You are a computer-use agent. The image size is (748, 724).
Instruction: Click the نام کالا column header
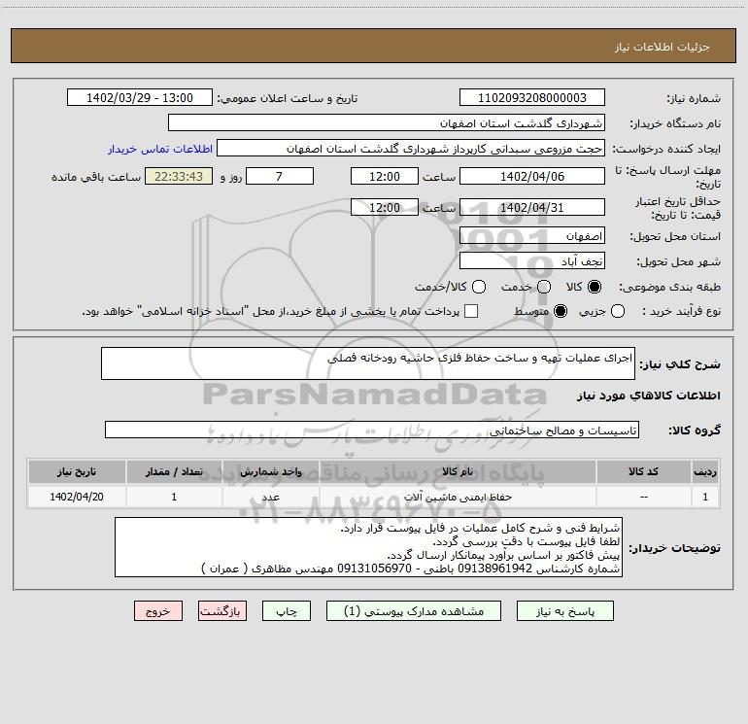coord(458,472)
